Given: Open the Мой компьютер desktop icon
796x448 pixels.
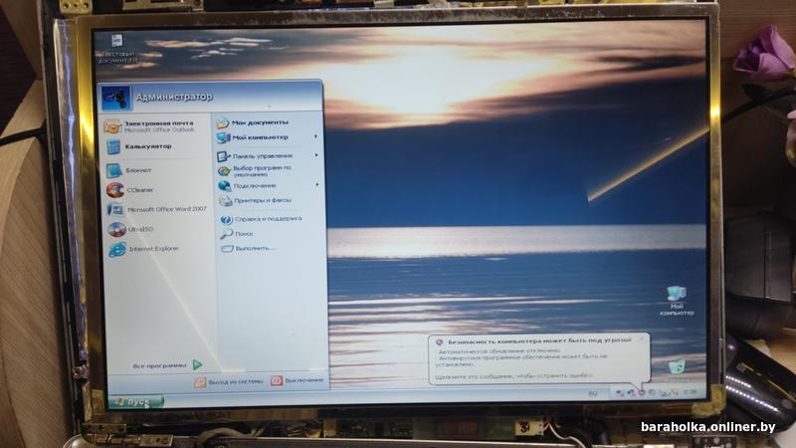Looking at the screenshot, I should 677,301.
